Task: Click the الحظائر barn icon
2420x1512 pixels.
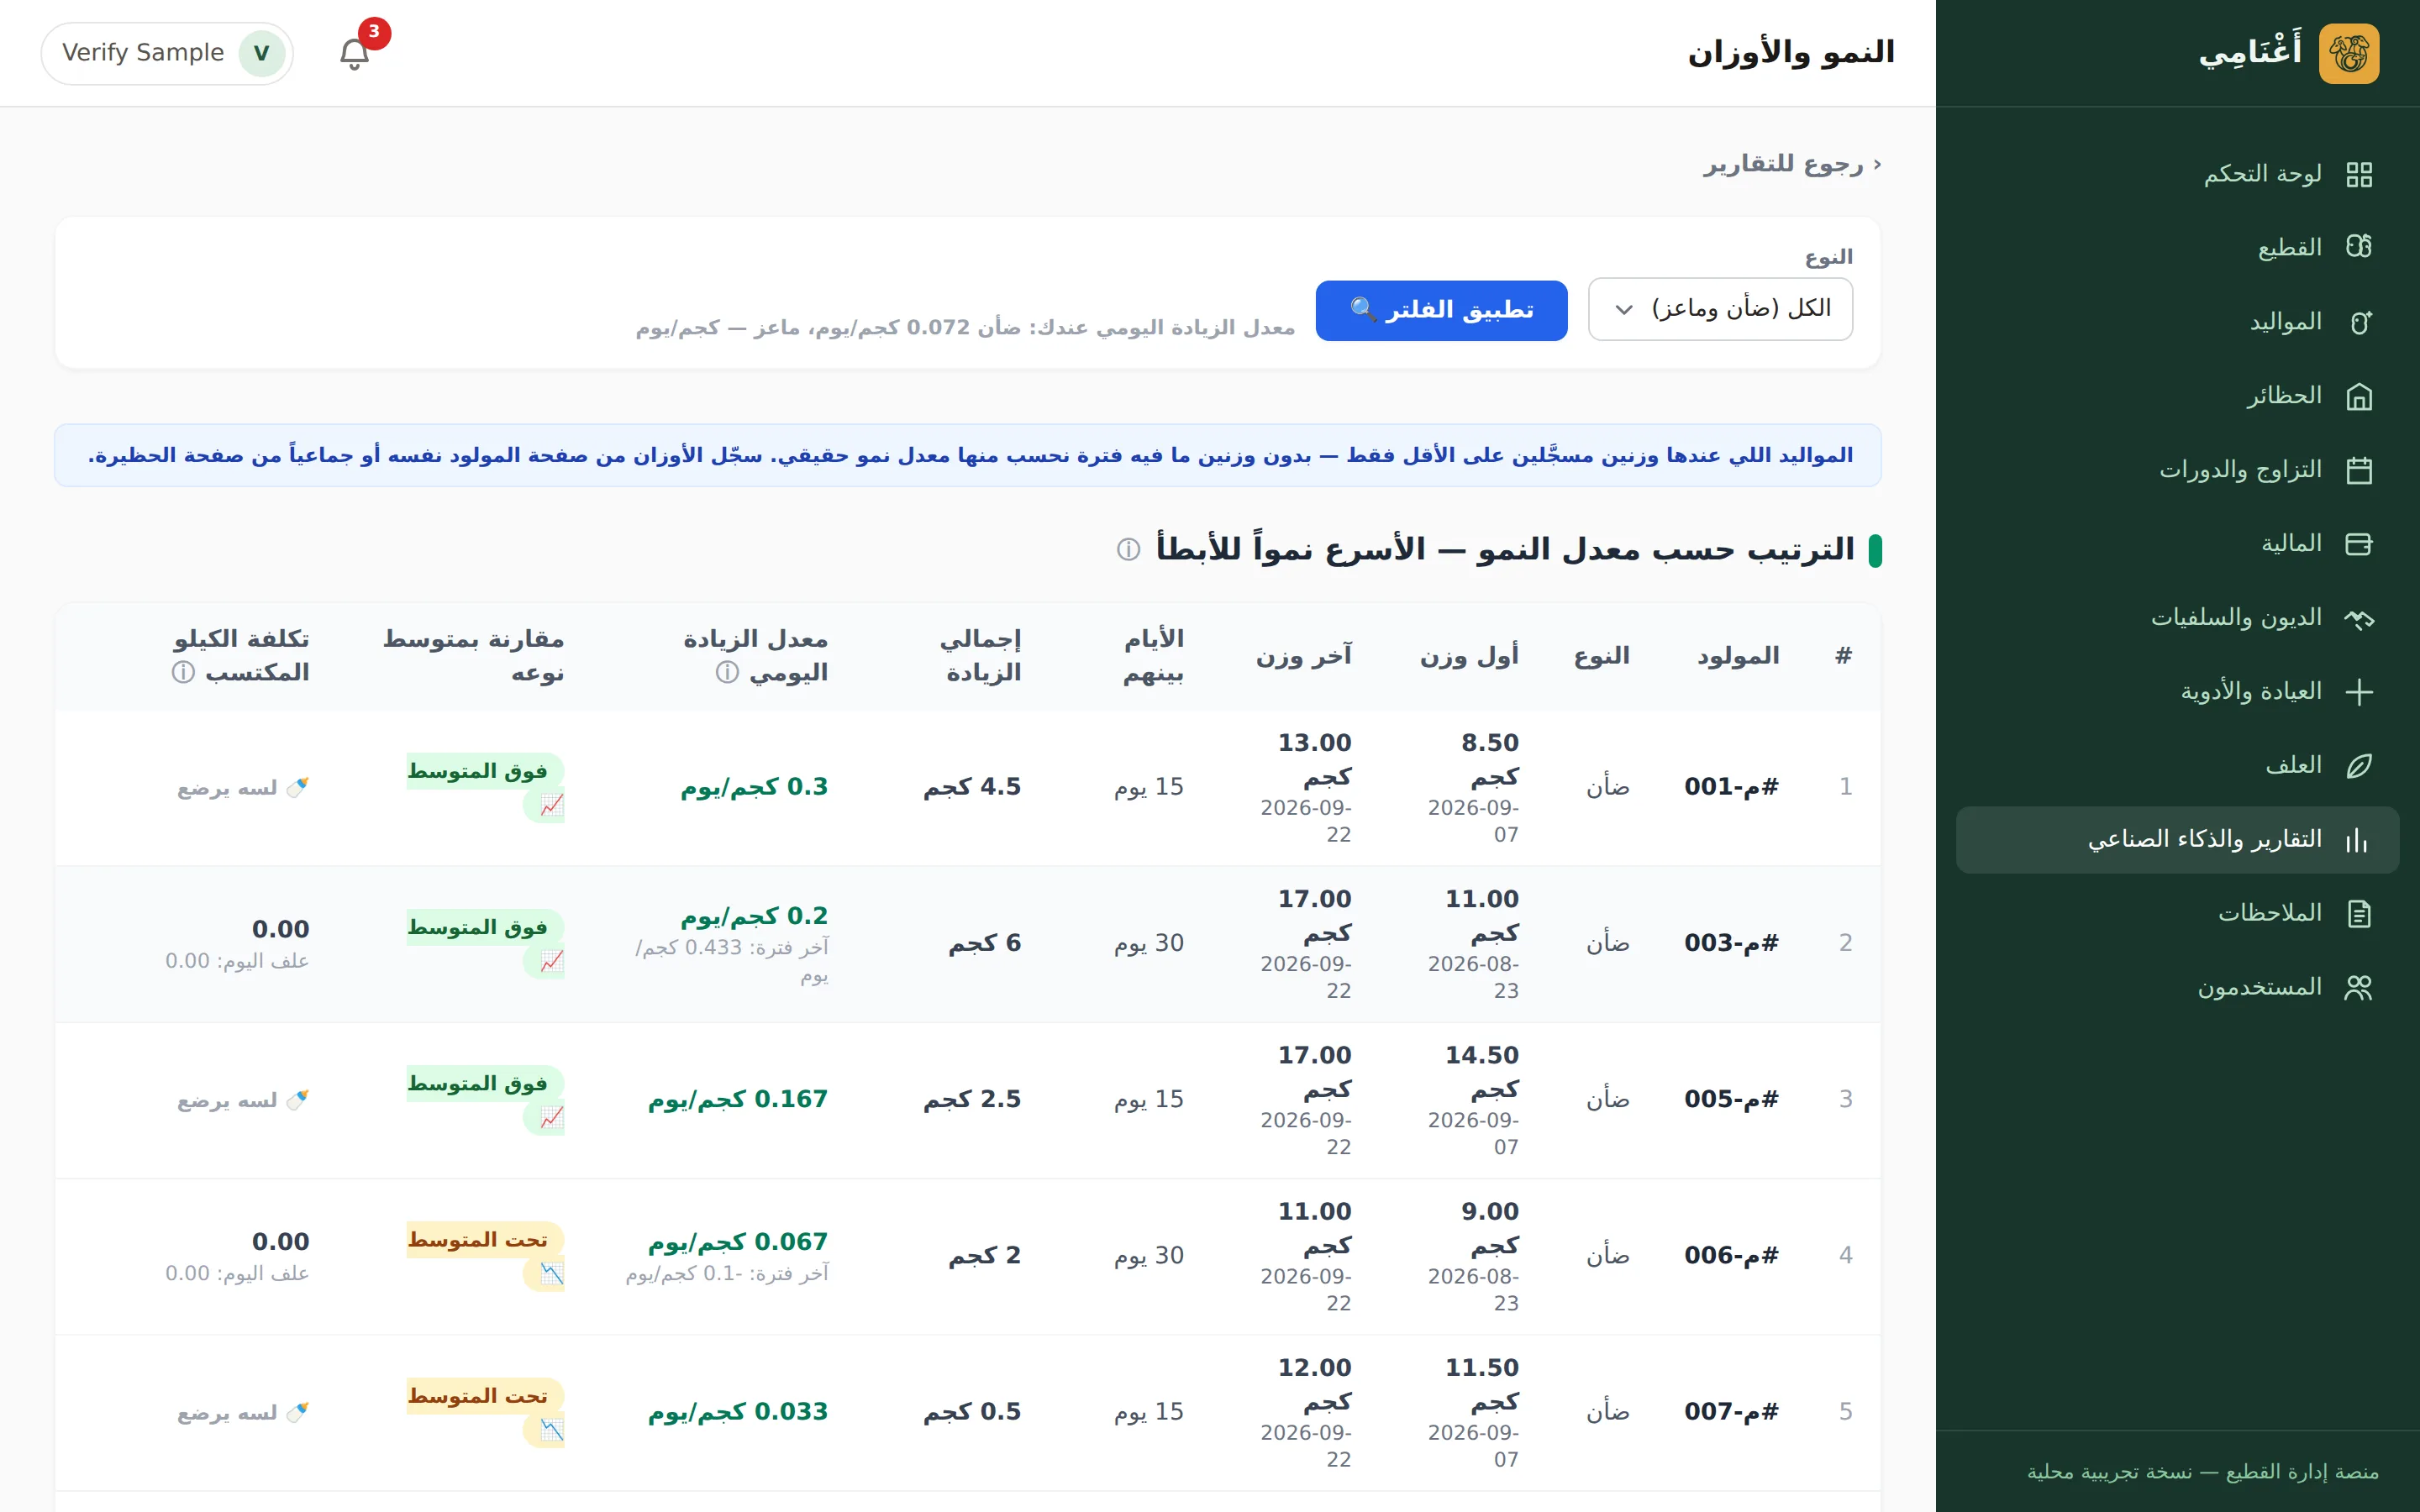Action: point(2359,396)
